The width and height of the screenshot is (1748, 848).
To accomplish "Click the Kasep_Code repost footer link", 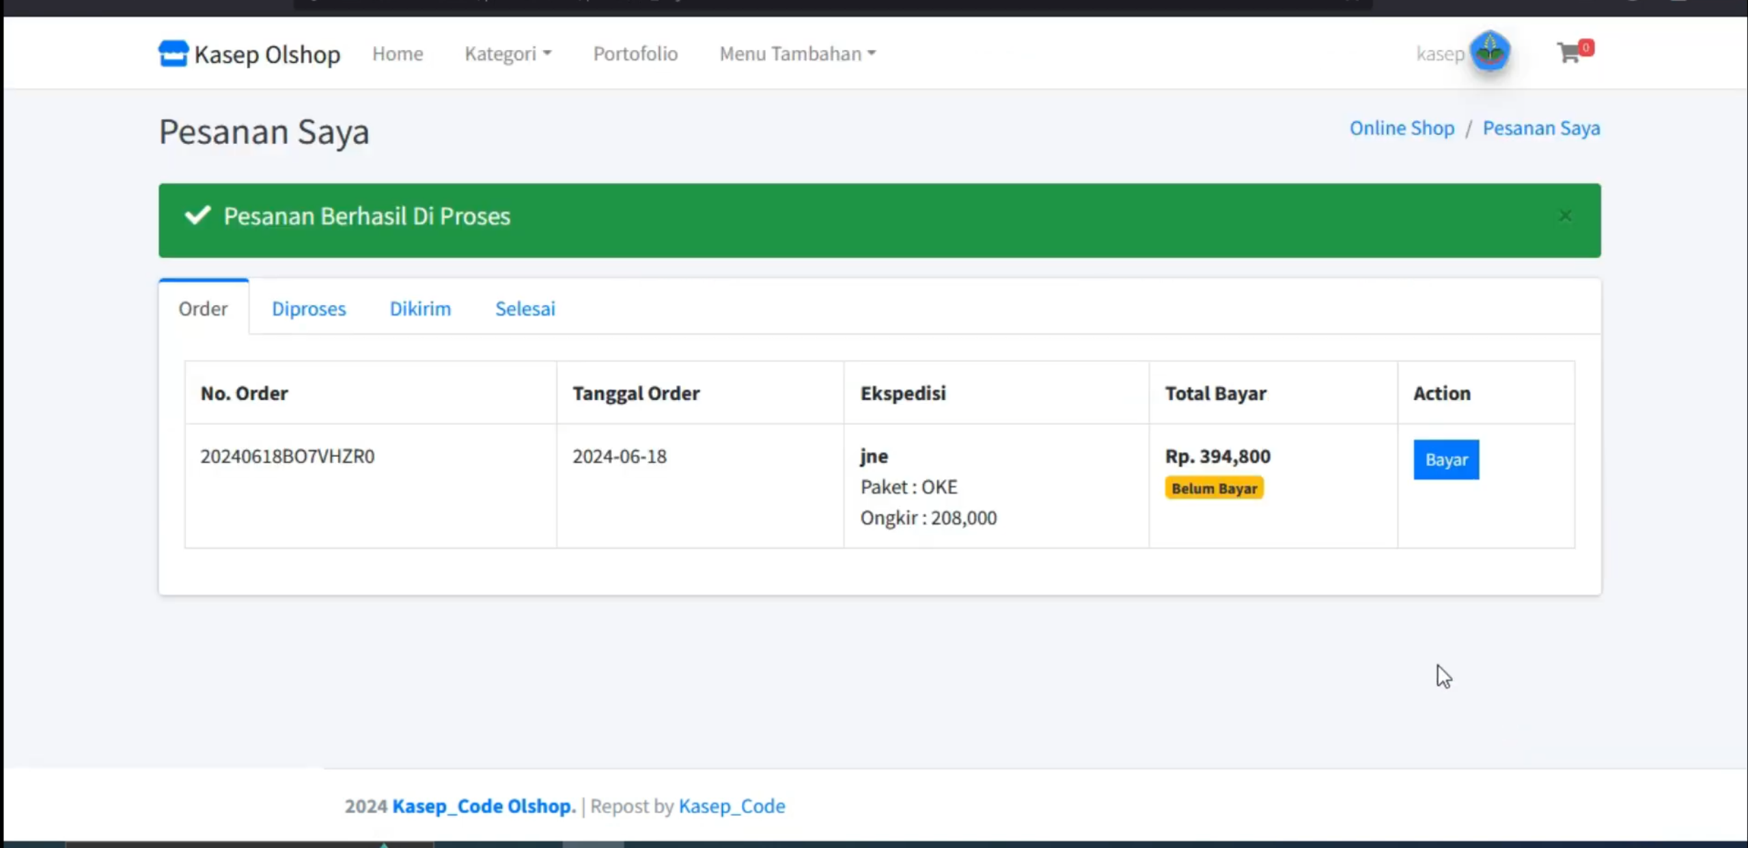I will coord(732,806).
